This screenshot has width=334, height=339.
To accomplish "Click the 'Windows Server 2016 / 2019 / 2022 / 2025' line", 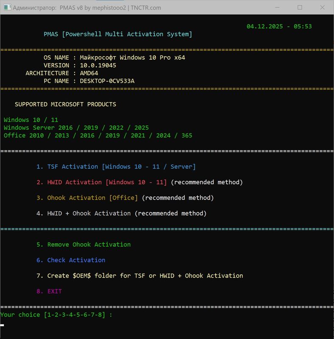I will pyautogui.click(x=76, y=128).
